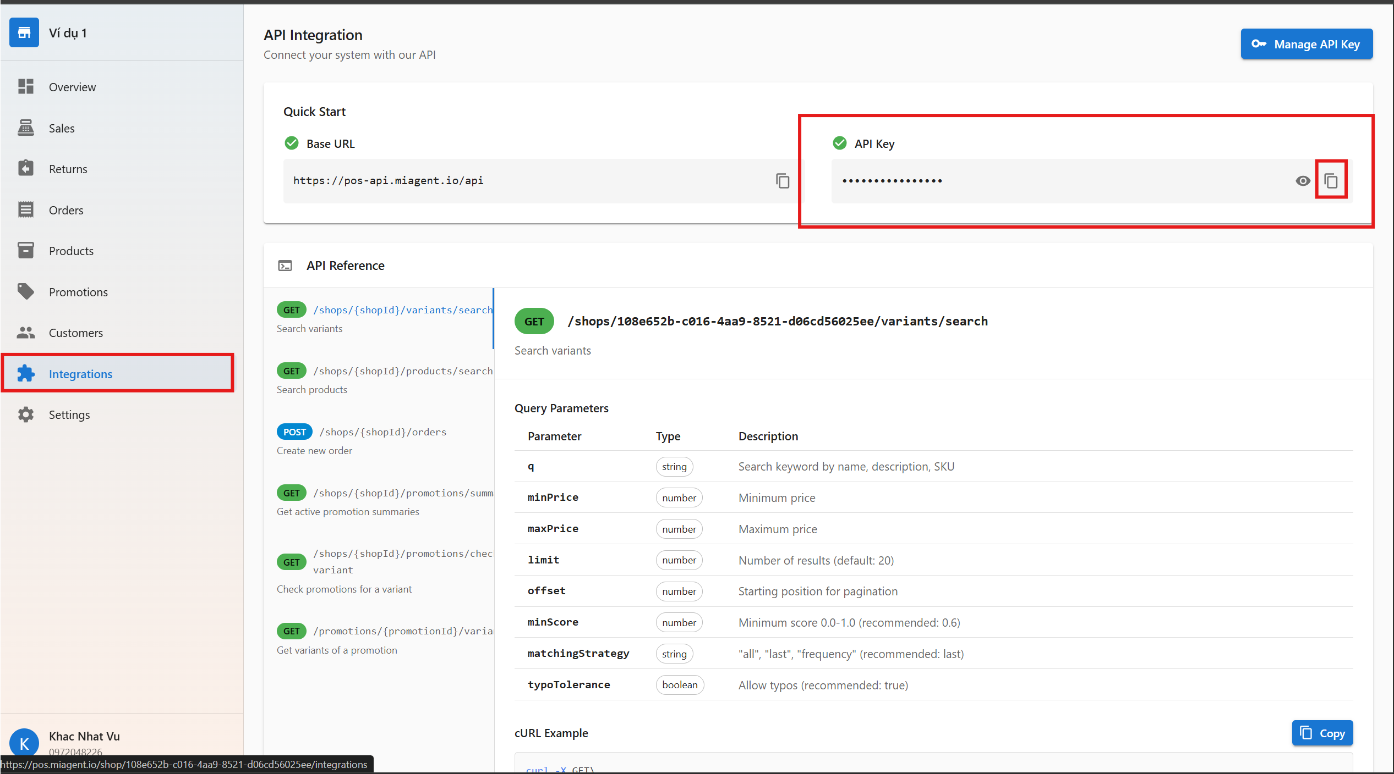This screenshot has height=774, width=1394.
Task: Open the Returns page from the sidebar
Action: coord(68,169)
